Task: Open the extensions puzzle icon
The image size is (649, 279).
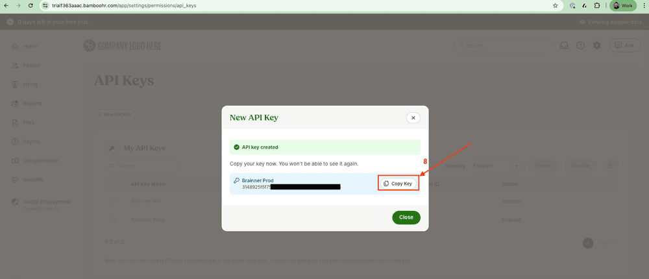Action: coord(597,6)
